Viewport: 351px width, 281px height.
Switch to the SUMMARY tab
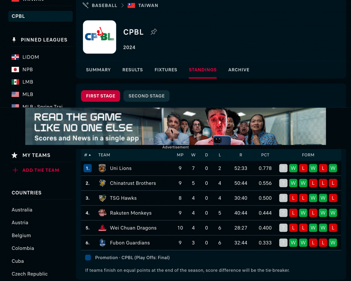98,70
